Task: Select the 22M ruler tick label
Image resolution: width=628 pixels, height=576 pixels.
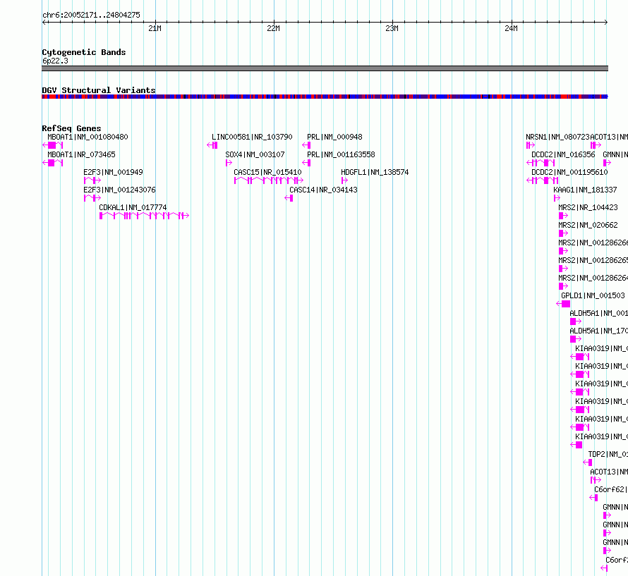Action: pos(273,28)
